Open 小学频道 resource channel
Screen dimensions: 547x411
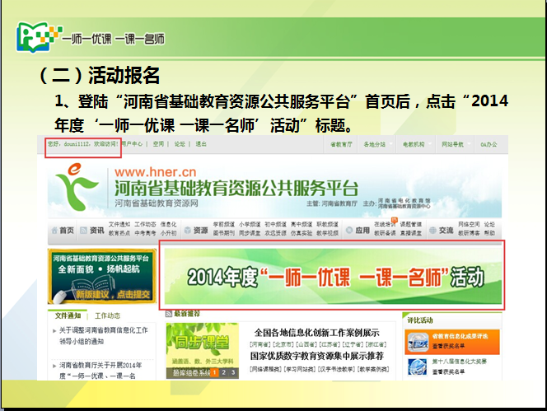click(250, 224)
